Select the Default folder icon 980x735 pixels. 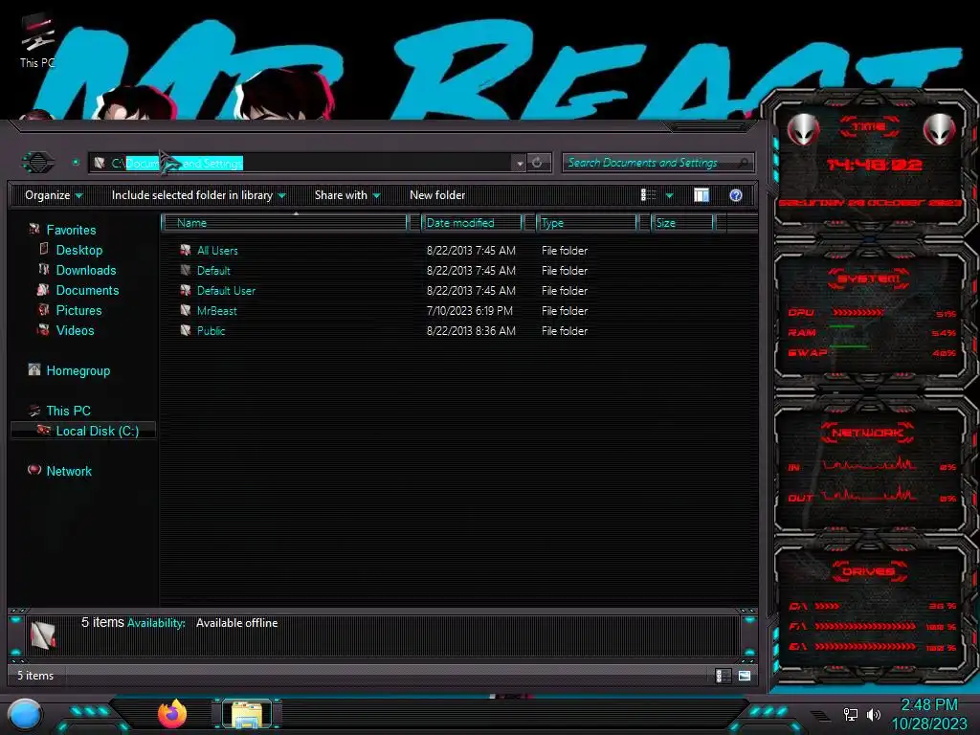click(185, 270)
